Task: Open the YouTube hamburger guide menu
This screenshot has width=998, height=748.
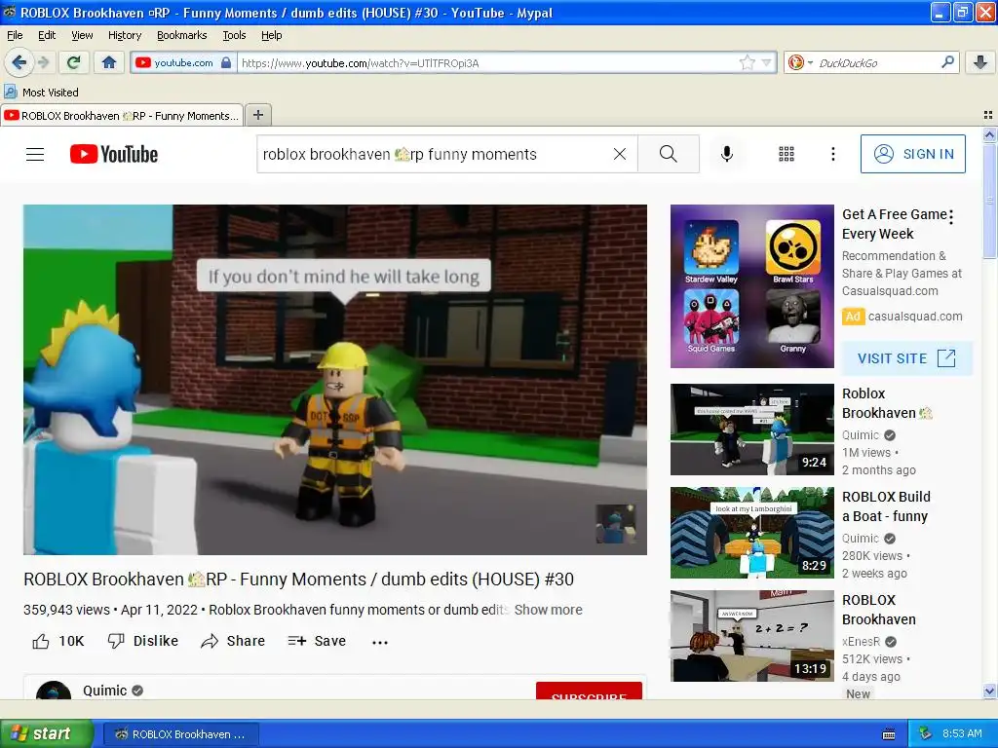Action: [35, 154]
